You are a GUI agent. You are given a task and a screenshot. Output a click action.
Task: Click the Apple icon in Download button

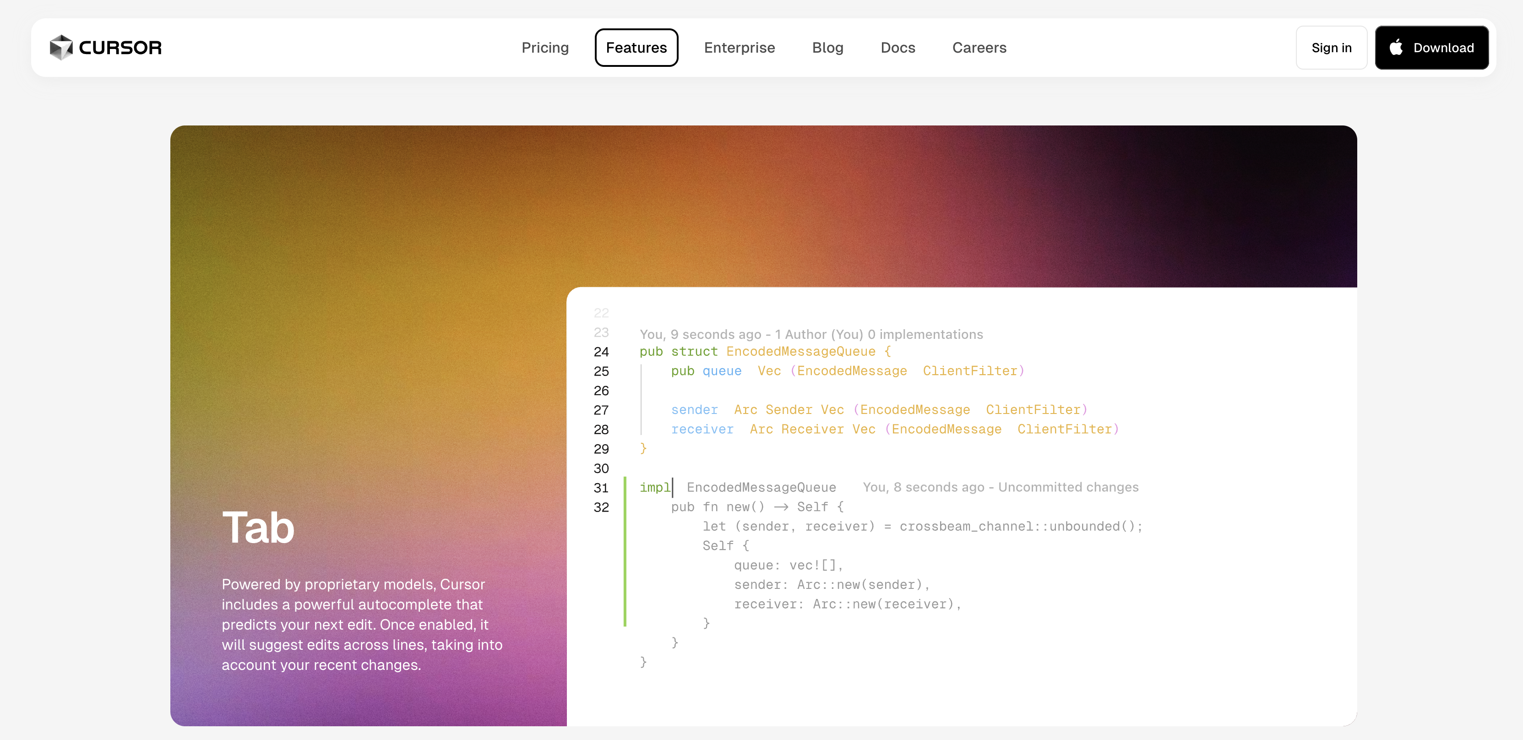[1396, 47]
